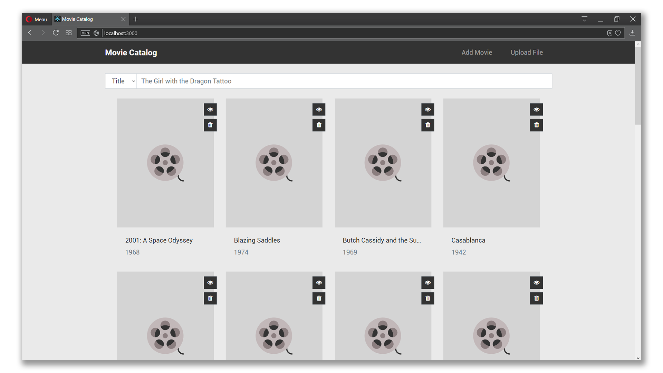View details of Casablanca
The height and width of the screenshot is (373, 663).
[x=536, y=109]
